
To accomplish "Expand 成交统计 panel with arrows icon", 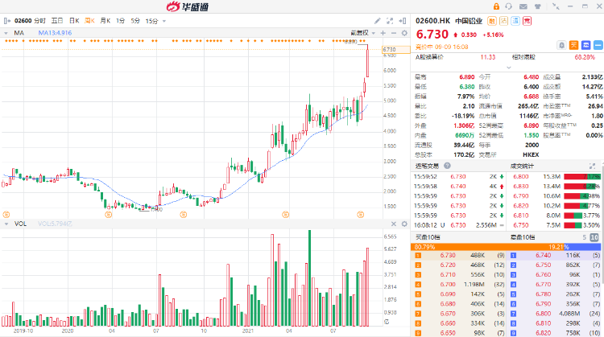I will (x=592, y=166).
